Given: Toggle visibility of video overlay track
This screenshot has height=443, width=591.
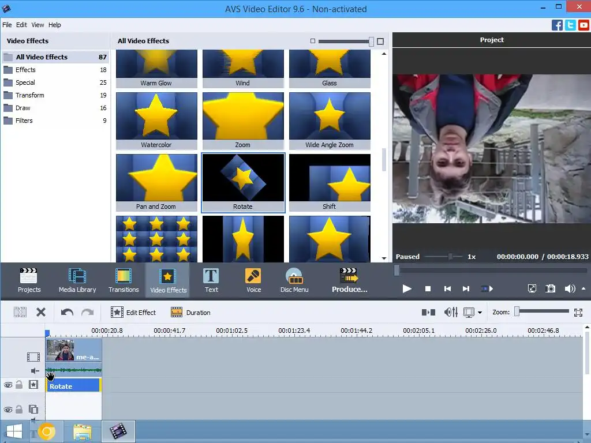Looking at the screenshot, I should (8, 410).
